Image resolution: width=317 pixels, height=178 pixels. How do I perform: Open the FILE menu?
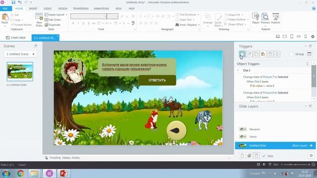point(5,8)
